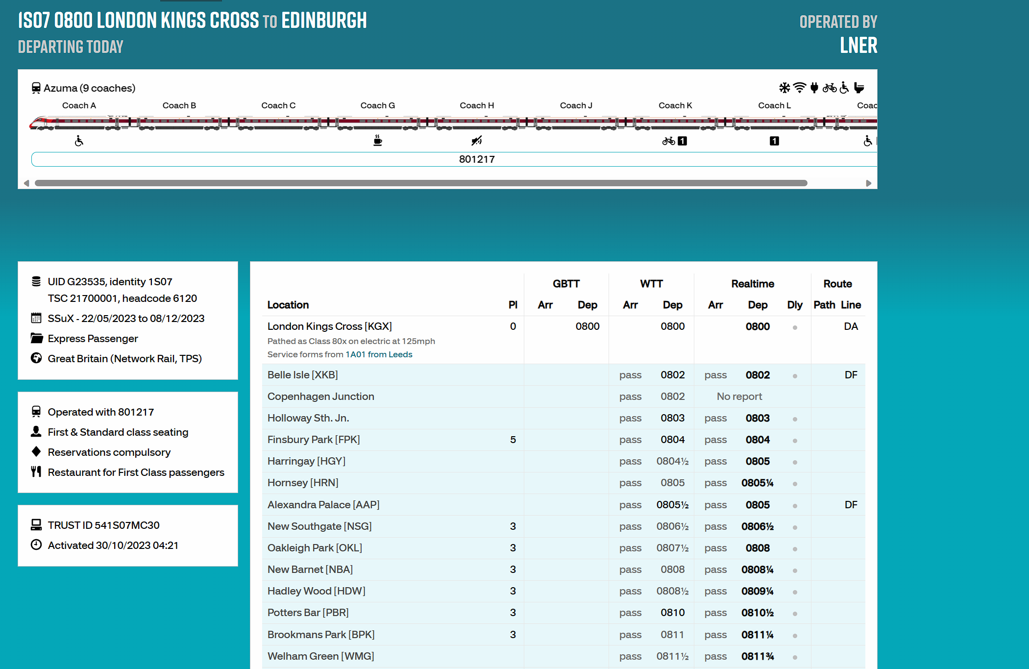Click the bicycle icon under Coach K
1029x669 pixels.
click(668, 141)
